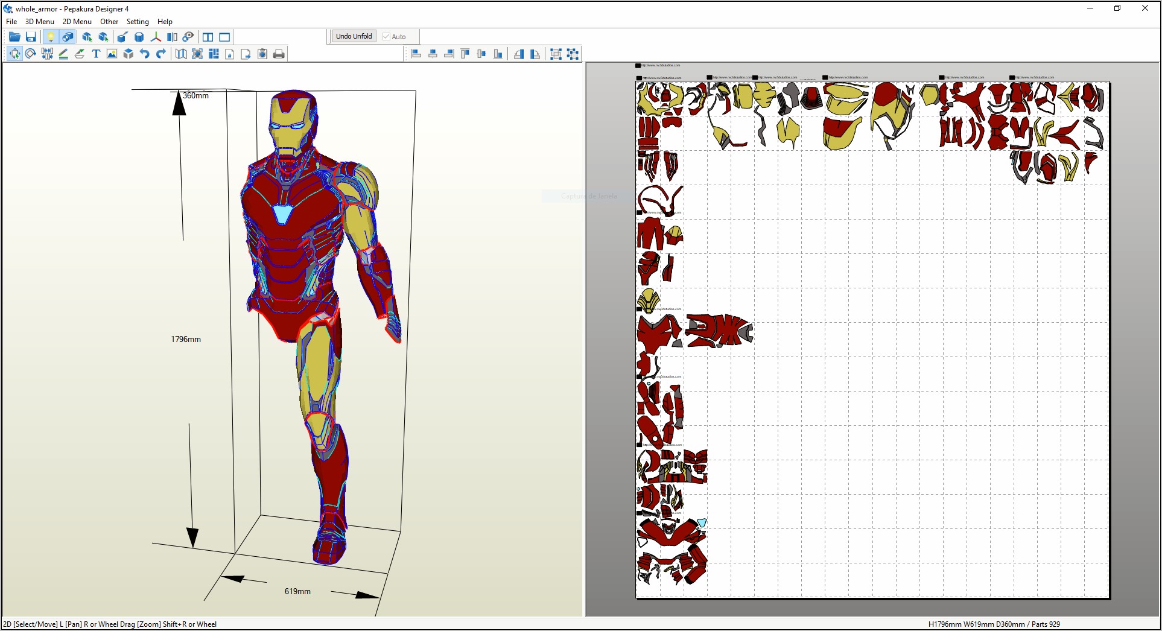1162x631 pixels.
Task: Click the 360mm depth dimension label
Action: pyautogui.click(x=195, y=96)
